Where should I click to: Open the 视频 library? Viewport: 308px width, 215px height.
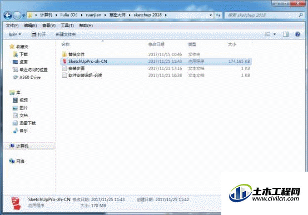(23, 100)
